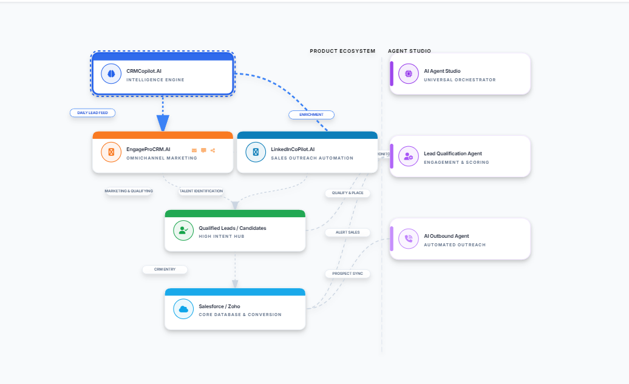Click the green user-check Qualified Leads icon

[183, 231]
